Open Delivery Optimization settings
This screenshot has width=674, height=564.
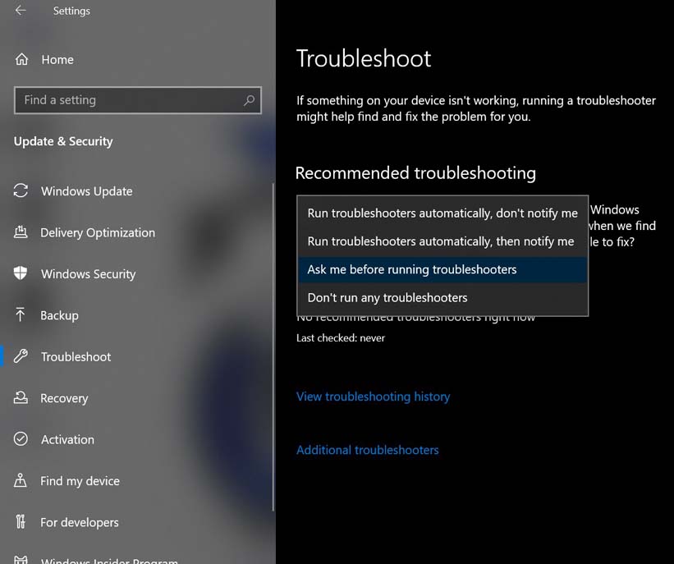[98, 232]
